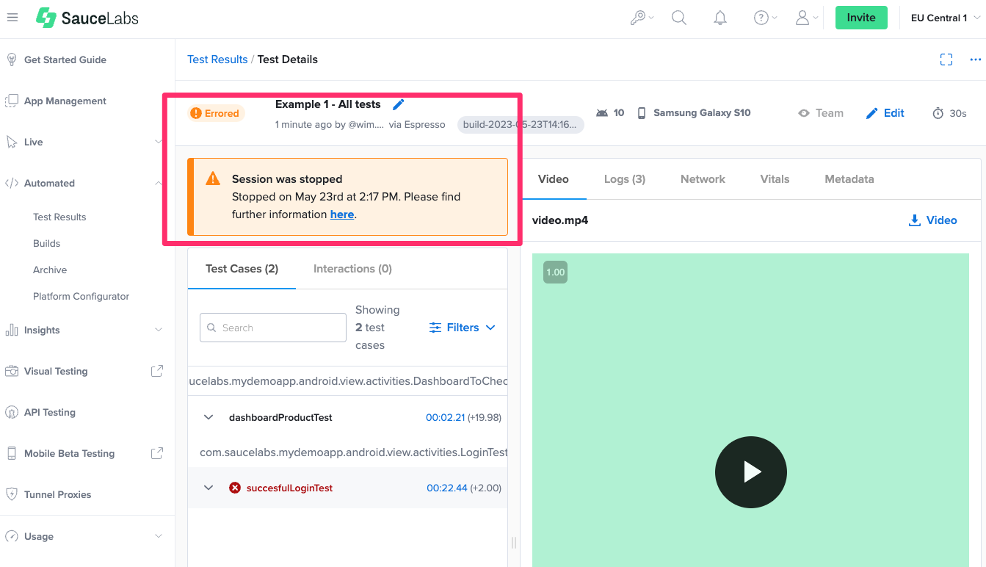This screenshot has height=567, width=986.
Task: Click the search magnifier icon in header
Action: tap(679, 18)
